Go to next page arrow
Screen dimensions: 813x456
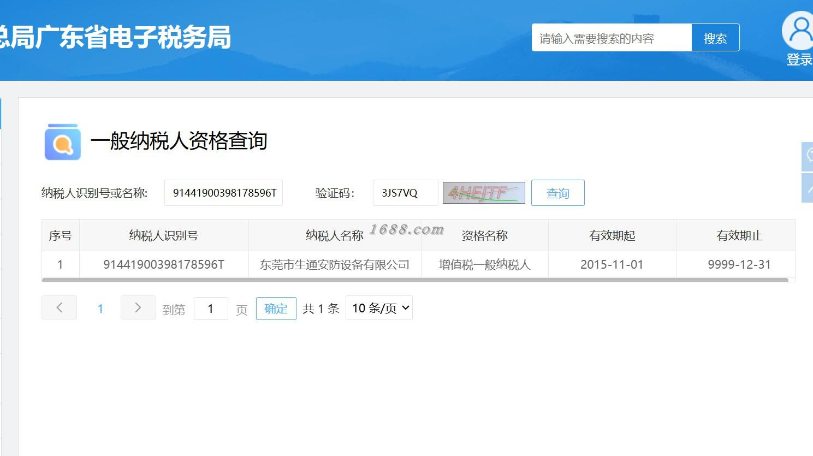coord(138,307)
